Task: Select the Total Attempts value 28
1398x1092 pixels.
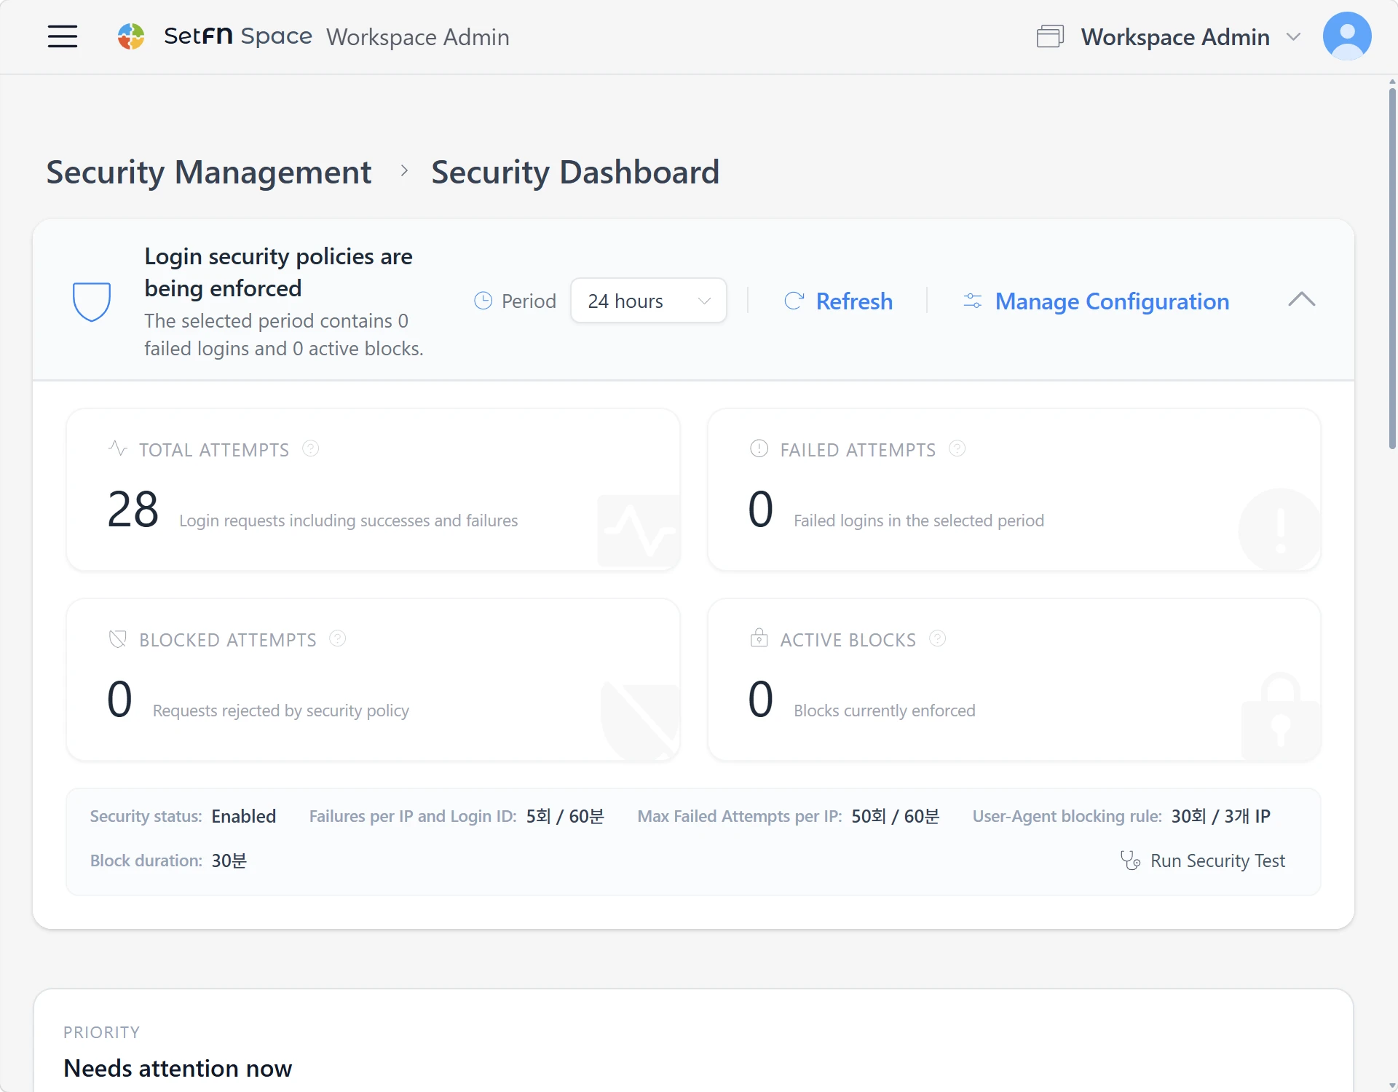Action: pos(133,509)
